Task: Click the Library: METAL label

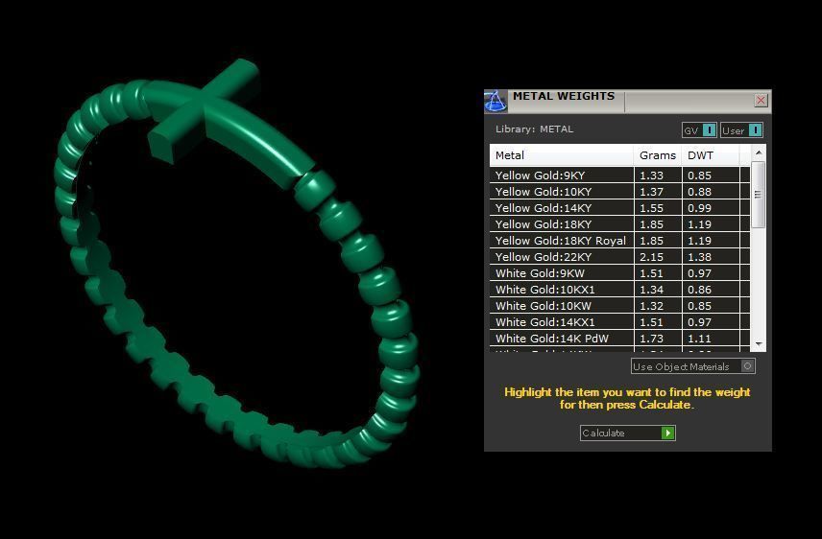Action: click(534, 129)
